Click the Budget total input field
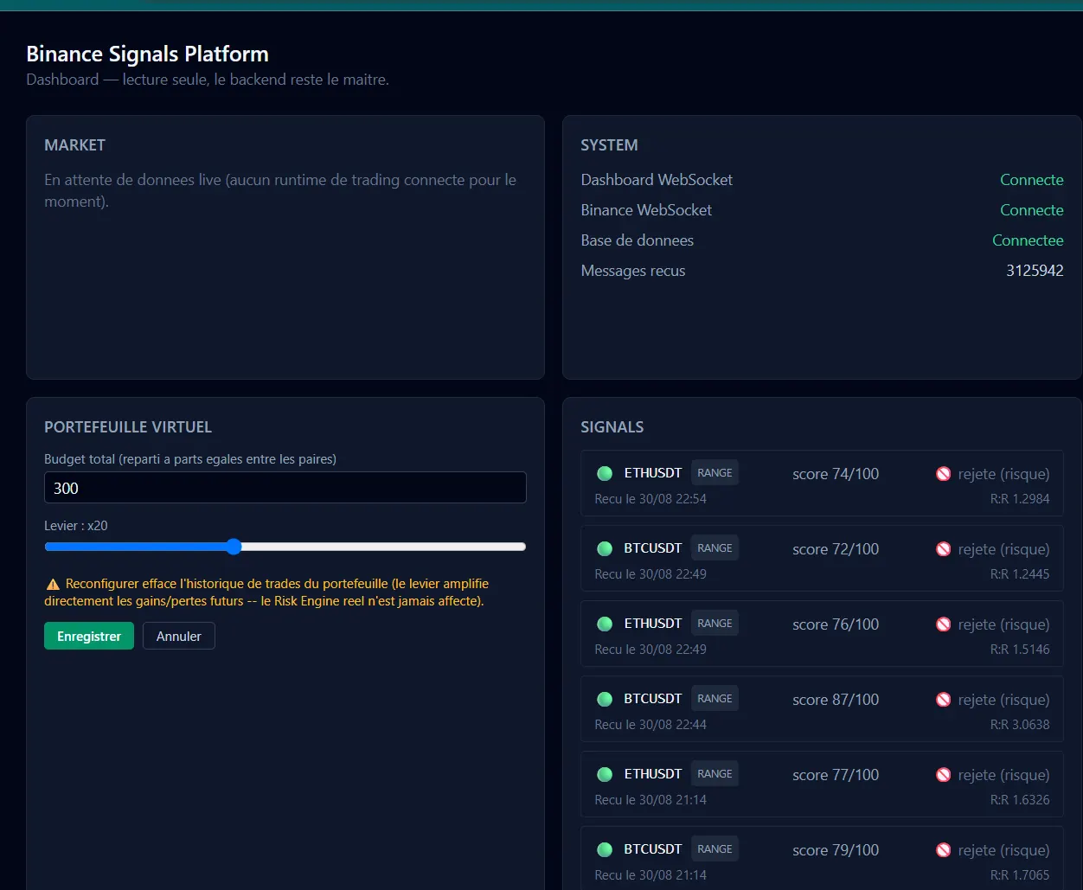Viewport: 1083px width, 890px height. (285, 488)
